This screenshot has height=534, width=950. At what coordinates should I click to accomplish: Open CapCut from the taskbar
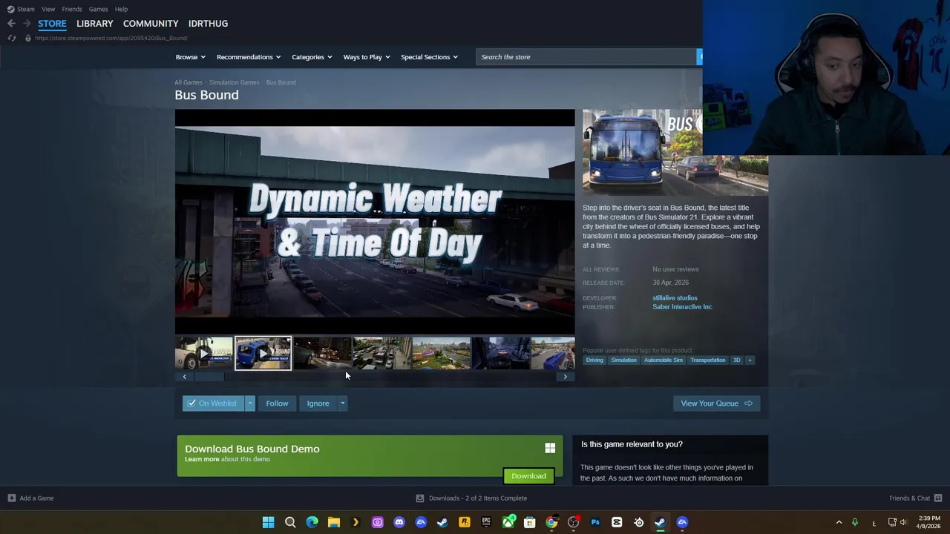617,522
